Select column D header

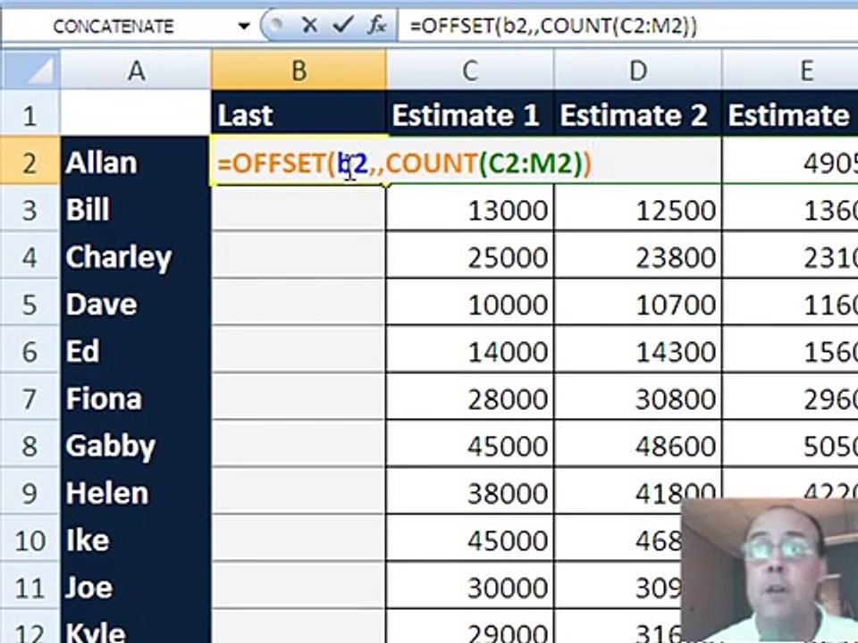coord(638,71)
